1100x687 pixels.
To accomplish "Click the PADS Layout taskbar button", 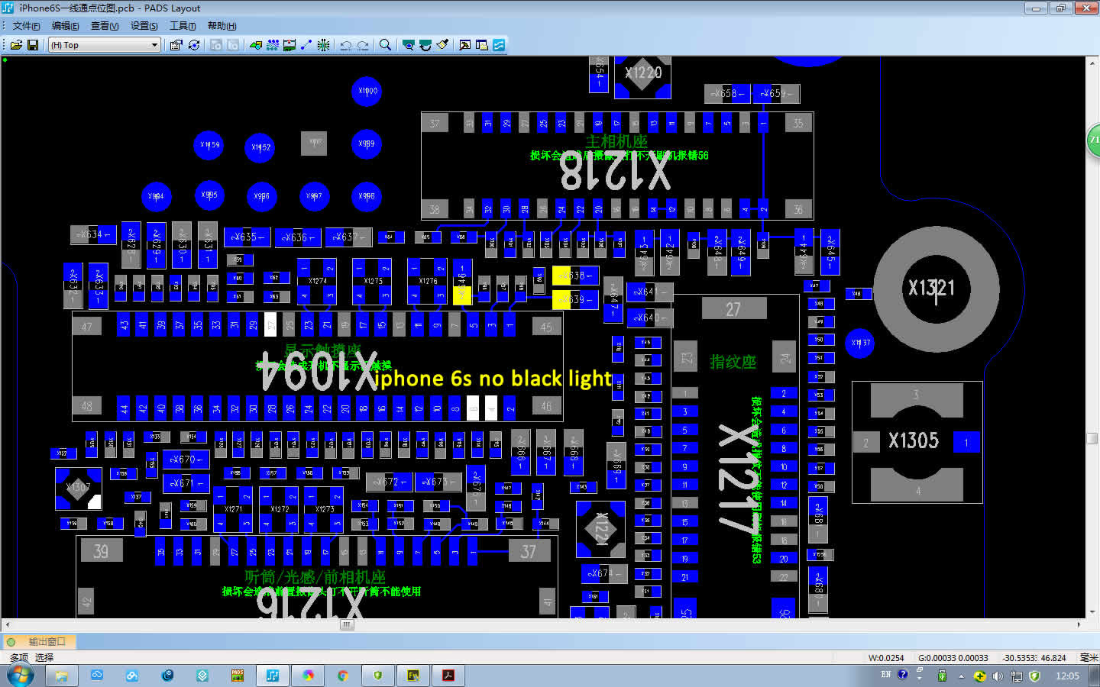I will [273, 676].
